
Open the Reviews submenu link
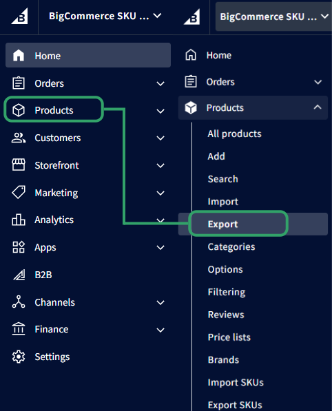tap(226, 315)
